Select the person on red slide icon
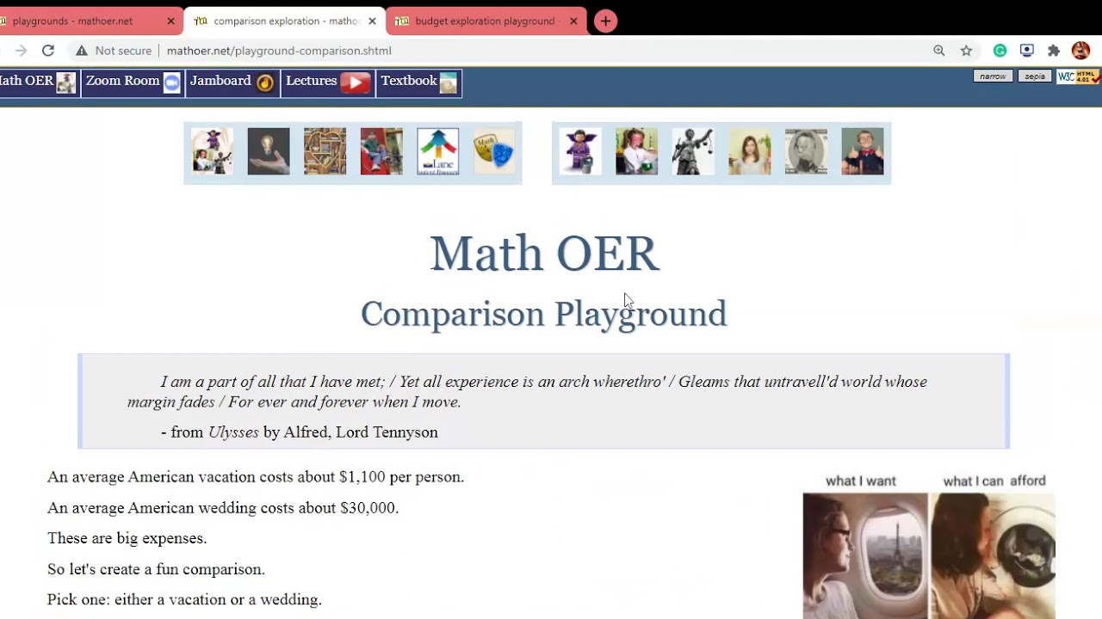This screenshot has width=1102, height=619. tap(381, 151)
